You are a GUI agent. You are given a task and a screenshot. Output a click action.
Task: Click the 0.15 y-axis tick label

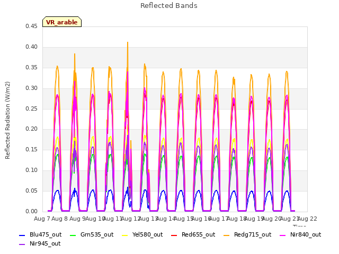pos(31,149)
